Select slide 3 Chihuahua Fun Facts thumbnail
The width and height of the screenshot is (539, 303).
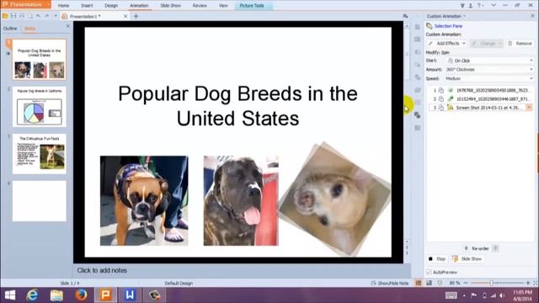tap(40, 154)
